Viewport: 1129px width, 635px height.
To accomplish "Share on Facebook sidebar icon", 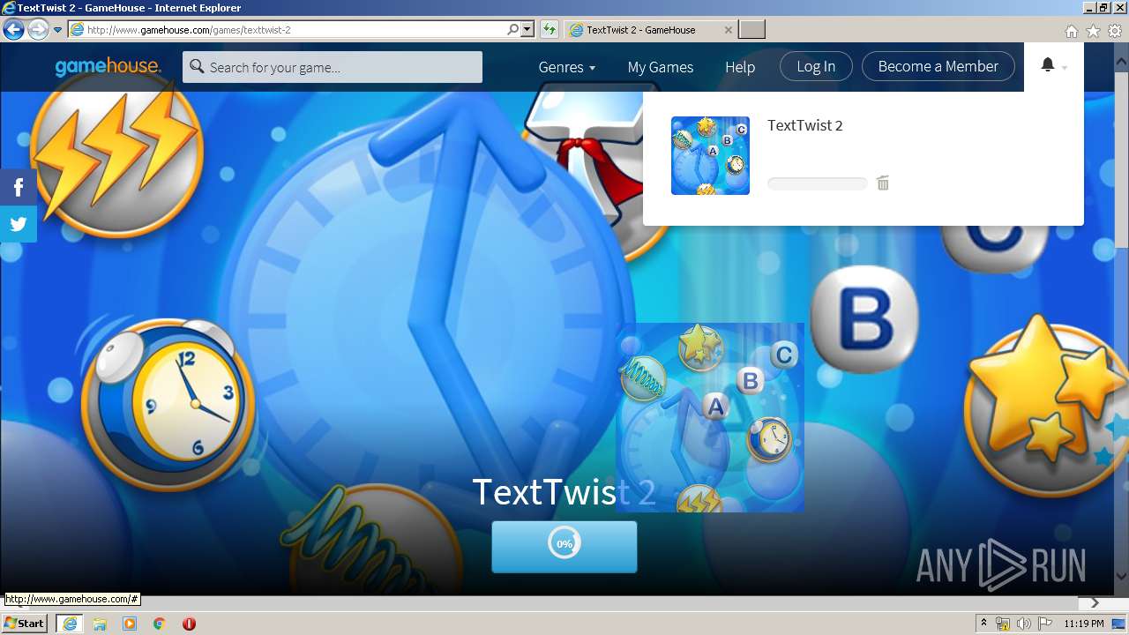I will pyautogui.click(x=19, y=186).
